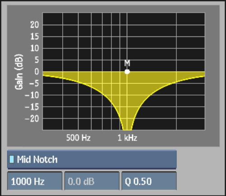The image size is (226, 196).
Task: Click the M label above the control point
Action: click(127, 63)
